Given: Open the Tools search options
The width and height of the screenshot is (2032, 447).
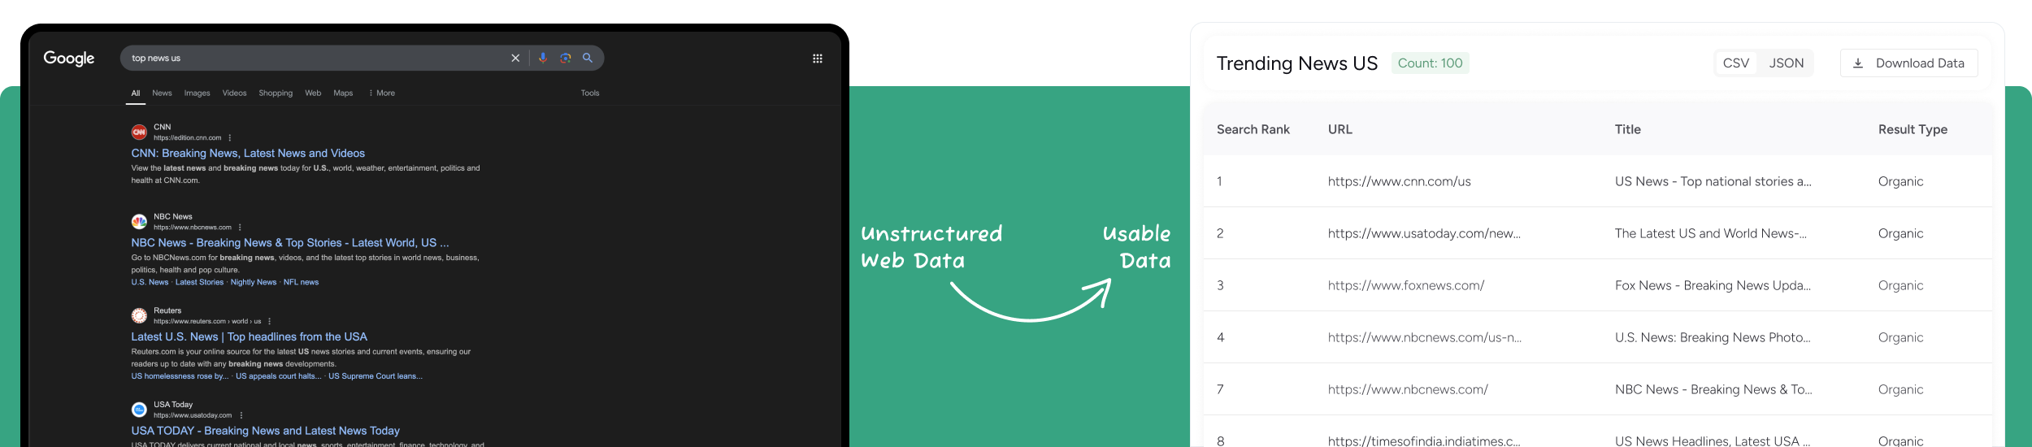Looking at the screenshot, I should pyautogui.click(x=590, y=93).
